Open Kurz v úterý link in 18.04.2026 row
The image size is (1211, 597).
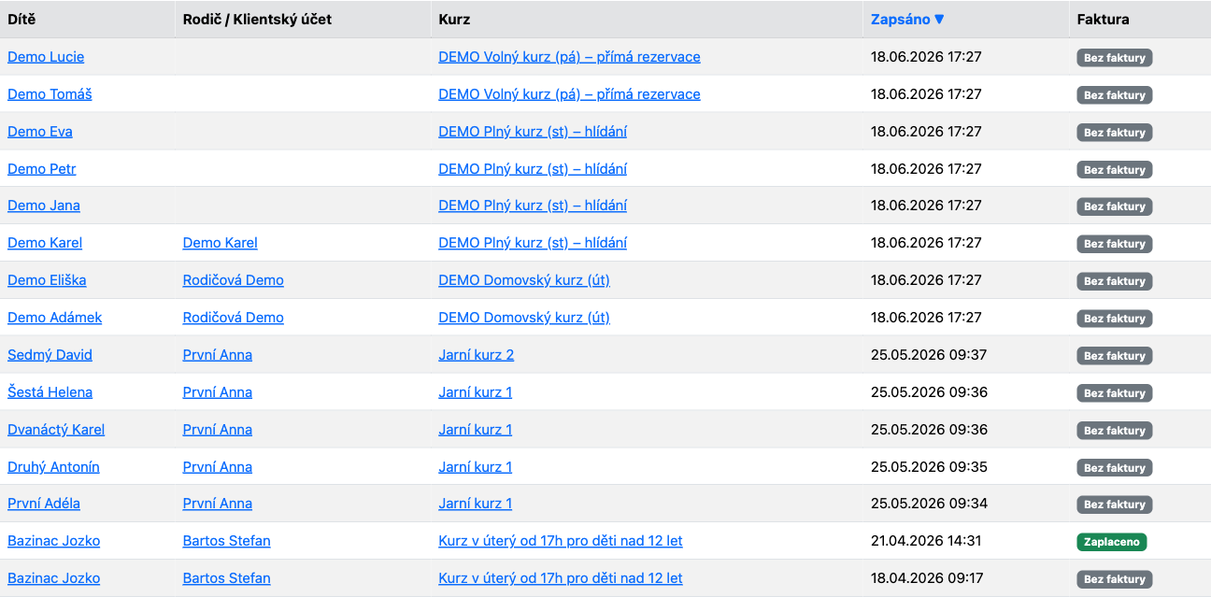[561, 578]
